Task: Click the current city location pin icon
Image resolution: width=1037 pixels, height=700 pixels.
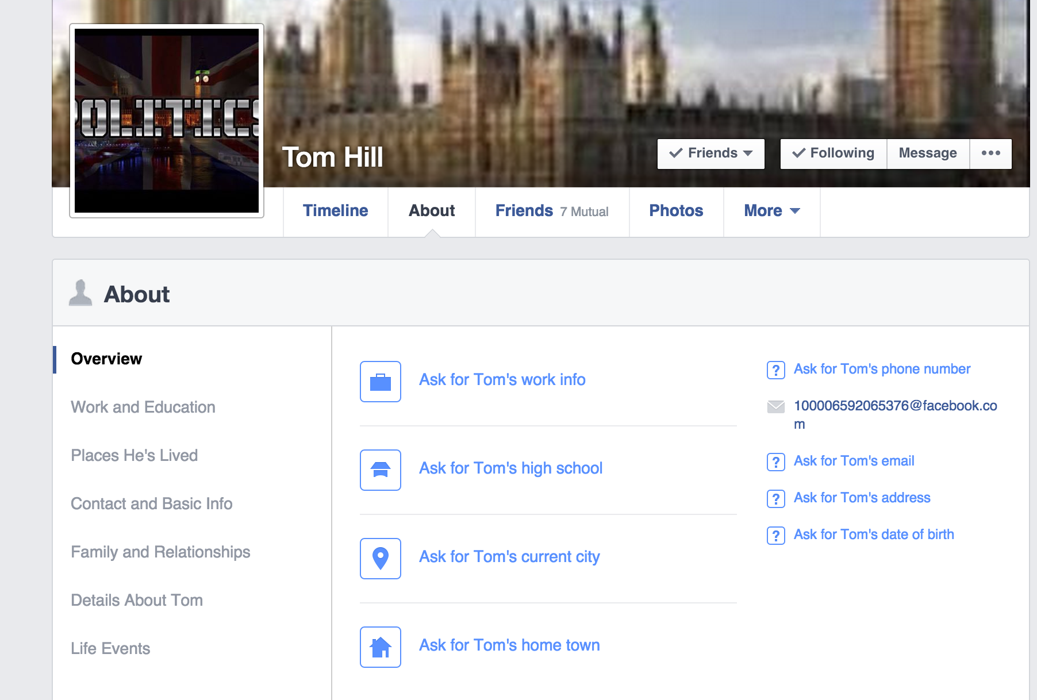Action: click(x=380, y=559)
